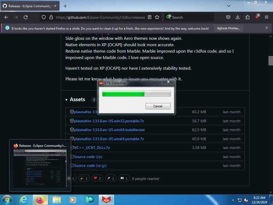Open the taskbar clock showing 8:22 AM
The image size is (273, 205).
pos(259,200)
